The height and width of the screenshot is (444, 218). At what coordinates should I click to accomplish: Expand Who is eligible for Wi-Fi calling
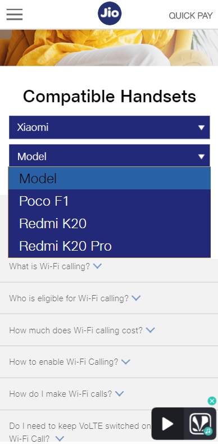(x=75, y=298)
